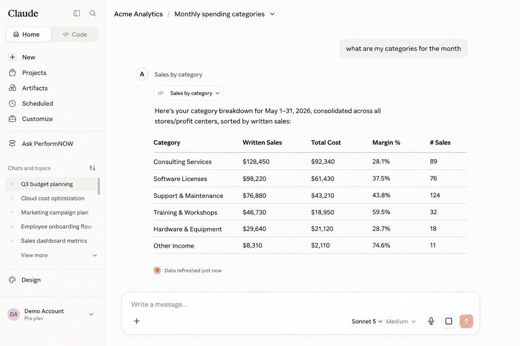Switch to the Code tab
The image size is (520, 346).
(x=75, y=34)
